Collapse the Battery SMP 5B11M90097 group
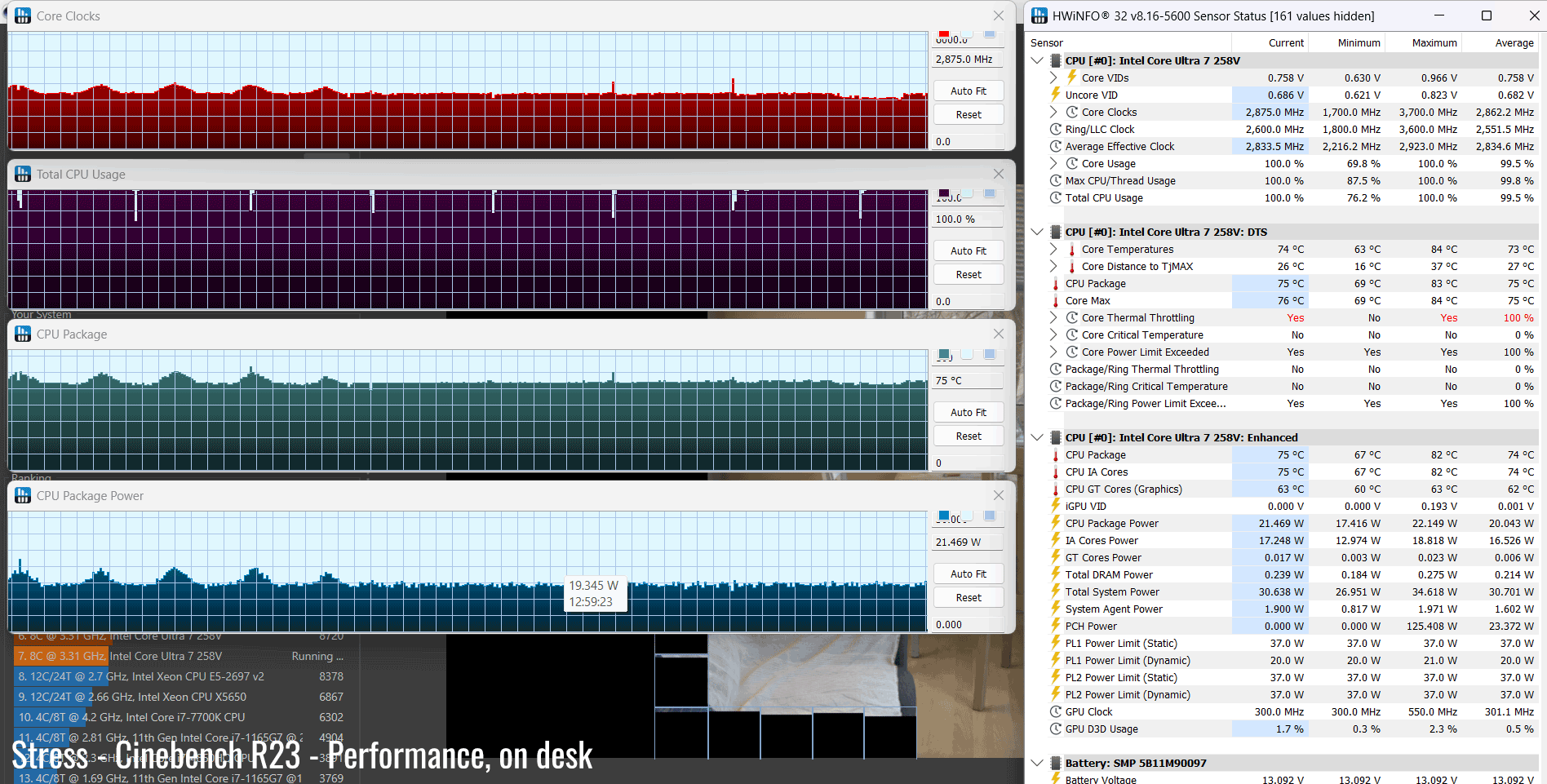Viewport: 1547px width, 784px height. [x=1037, y=763]
